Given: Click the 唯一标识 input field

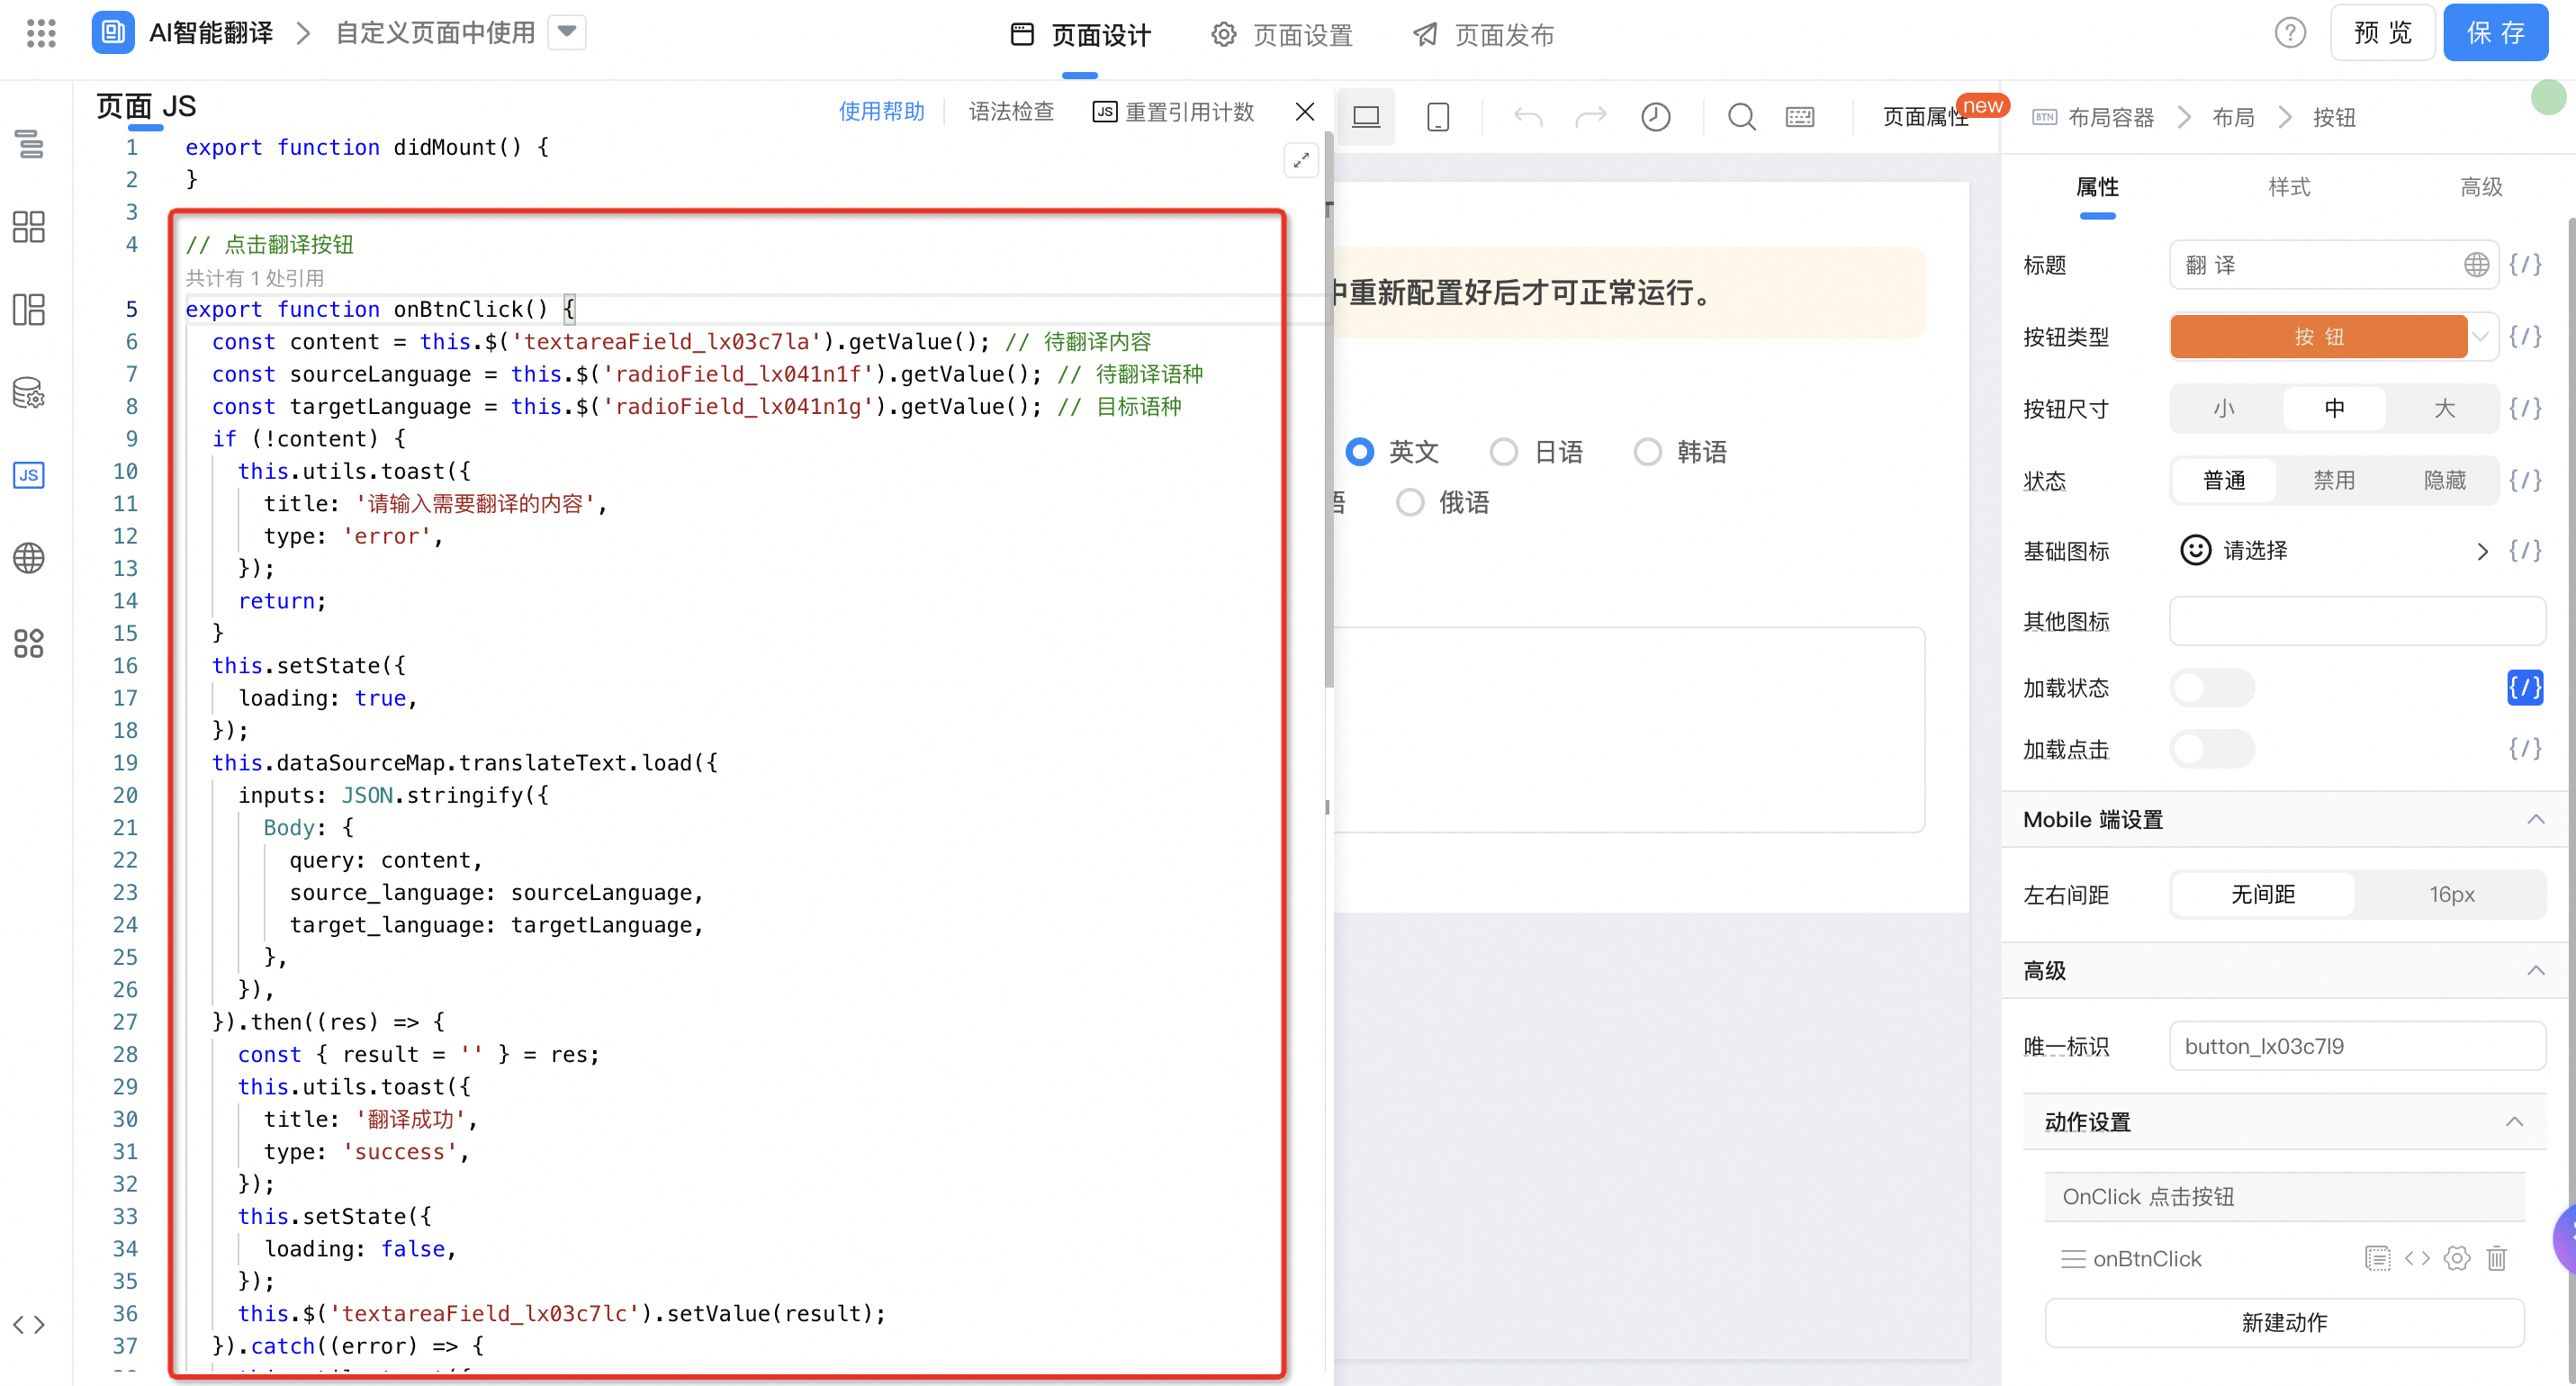Looking at the screenshot, I should click(2357, 1046).
